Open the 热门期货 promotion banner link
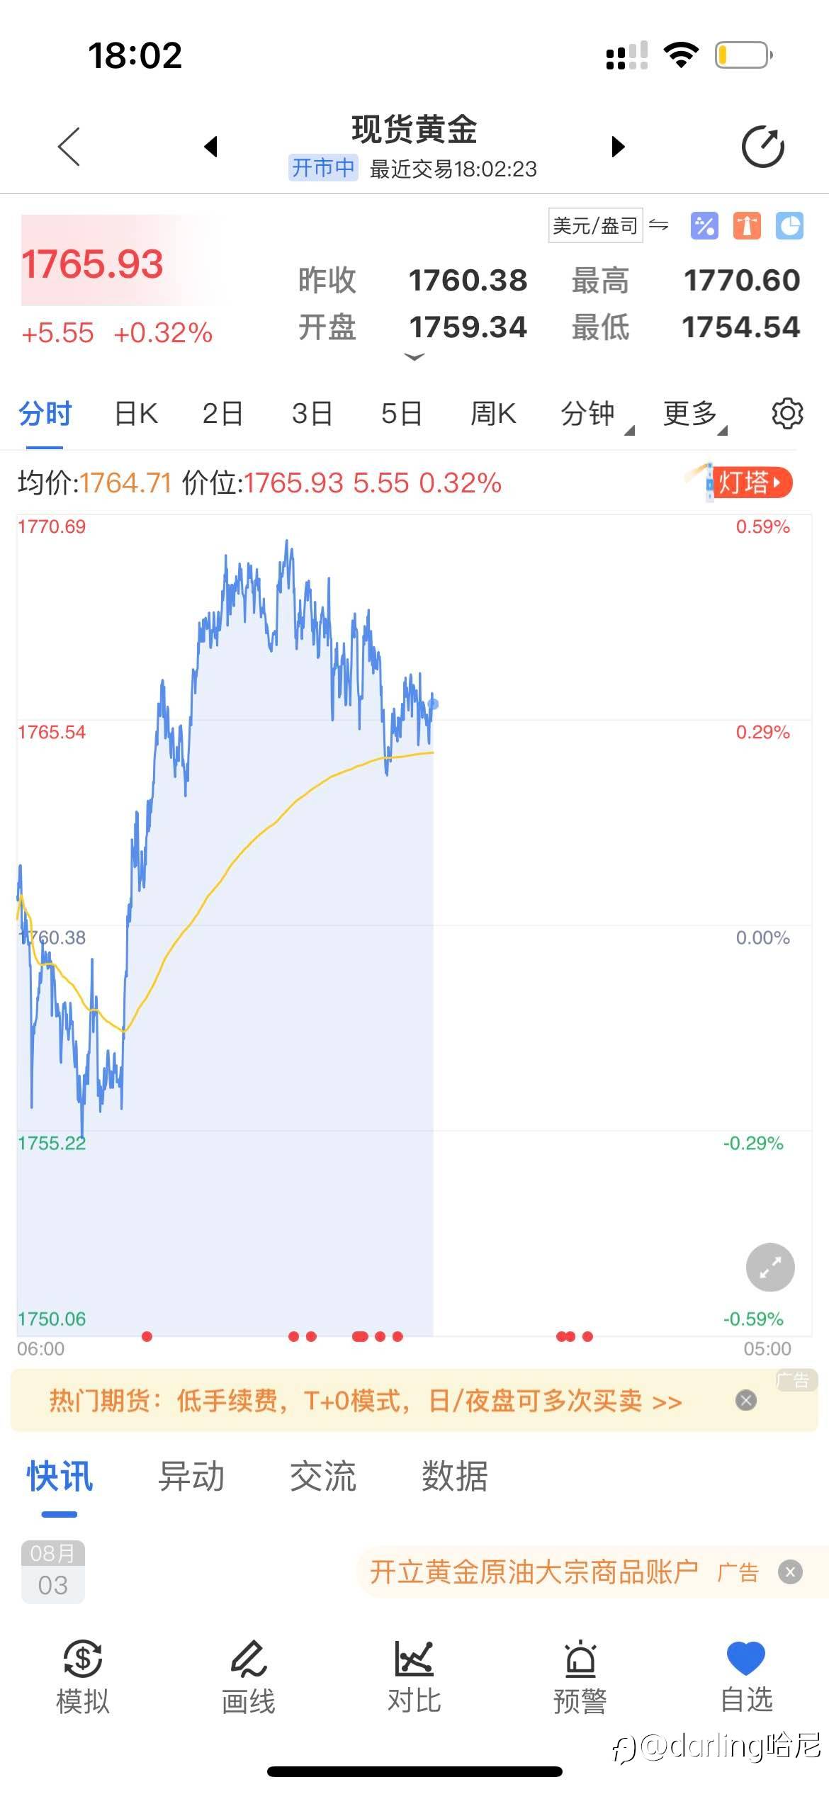Image resolution: width=829 pixels, height=1794 pixels. pyautogui.click(x=365, y=1401)
